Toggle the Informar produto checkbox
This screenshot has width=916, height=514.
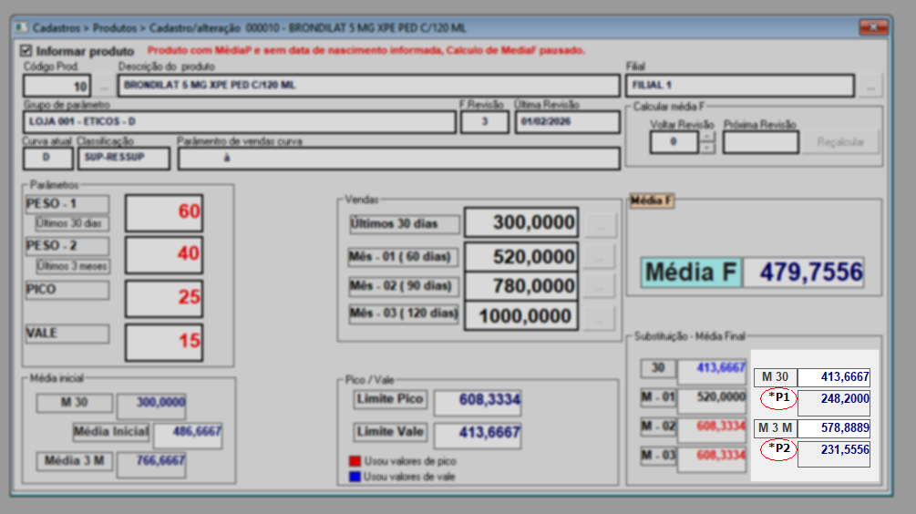coord(26,51)
